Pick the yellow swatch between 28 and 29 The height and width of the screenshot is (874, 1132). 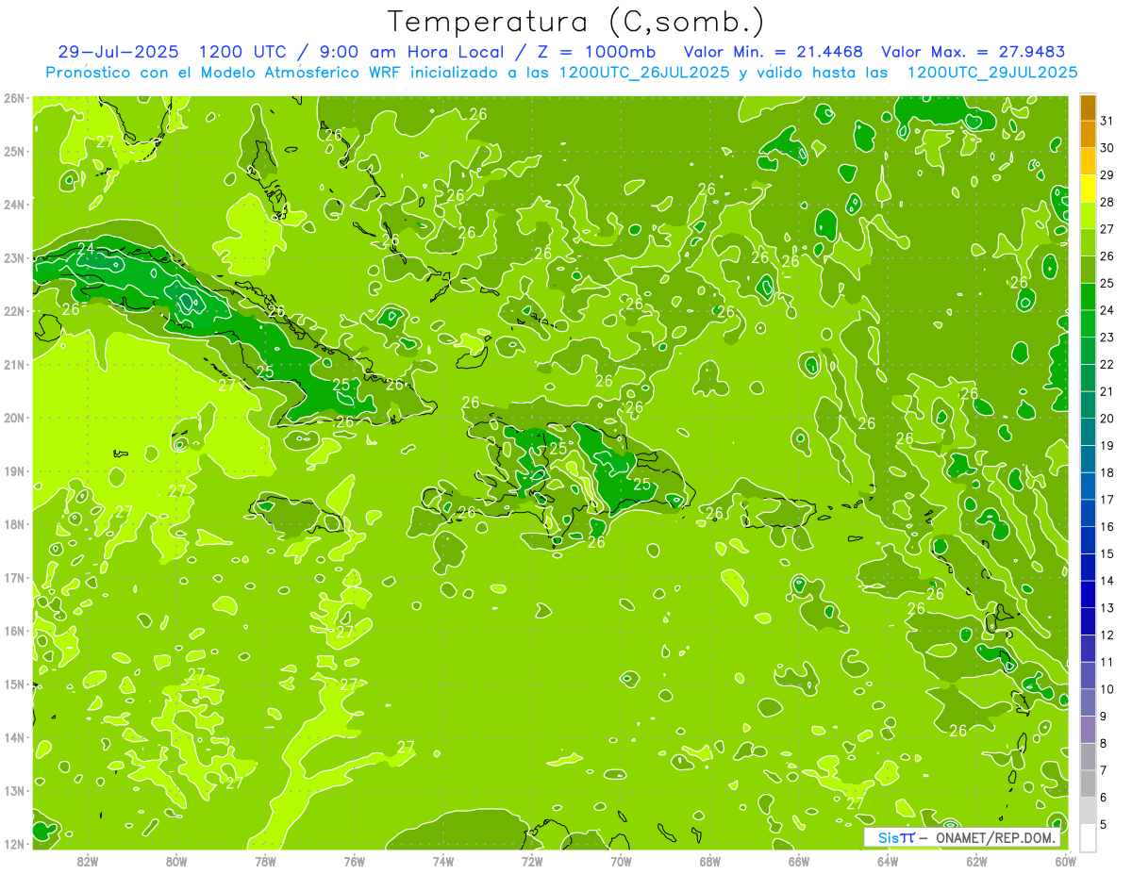1088,189
